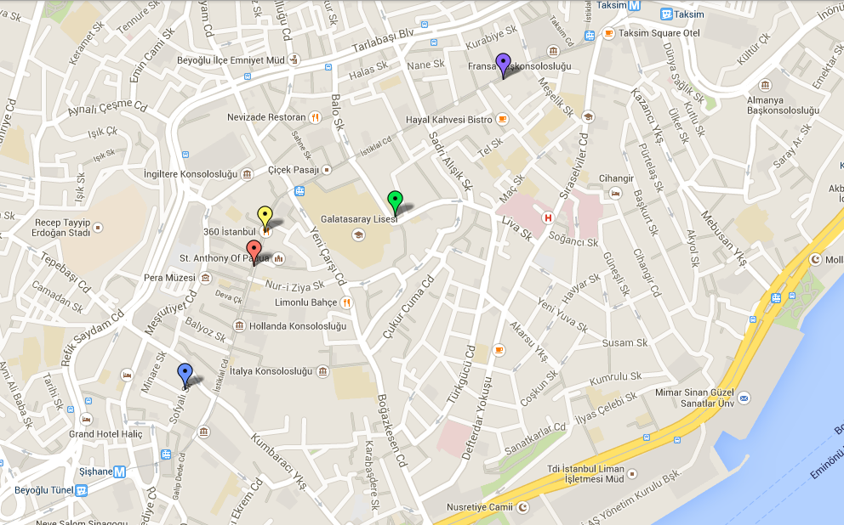The height and width of the screenshot is (525, 844).
Task: Click the Tdi İstanbul Liman İşletmesi marker
Action: pos(632,474)
